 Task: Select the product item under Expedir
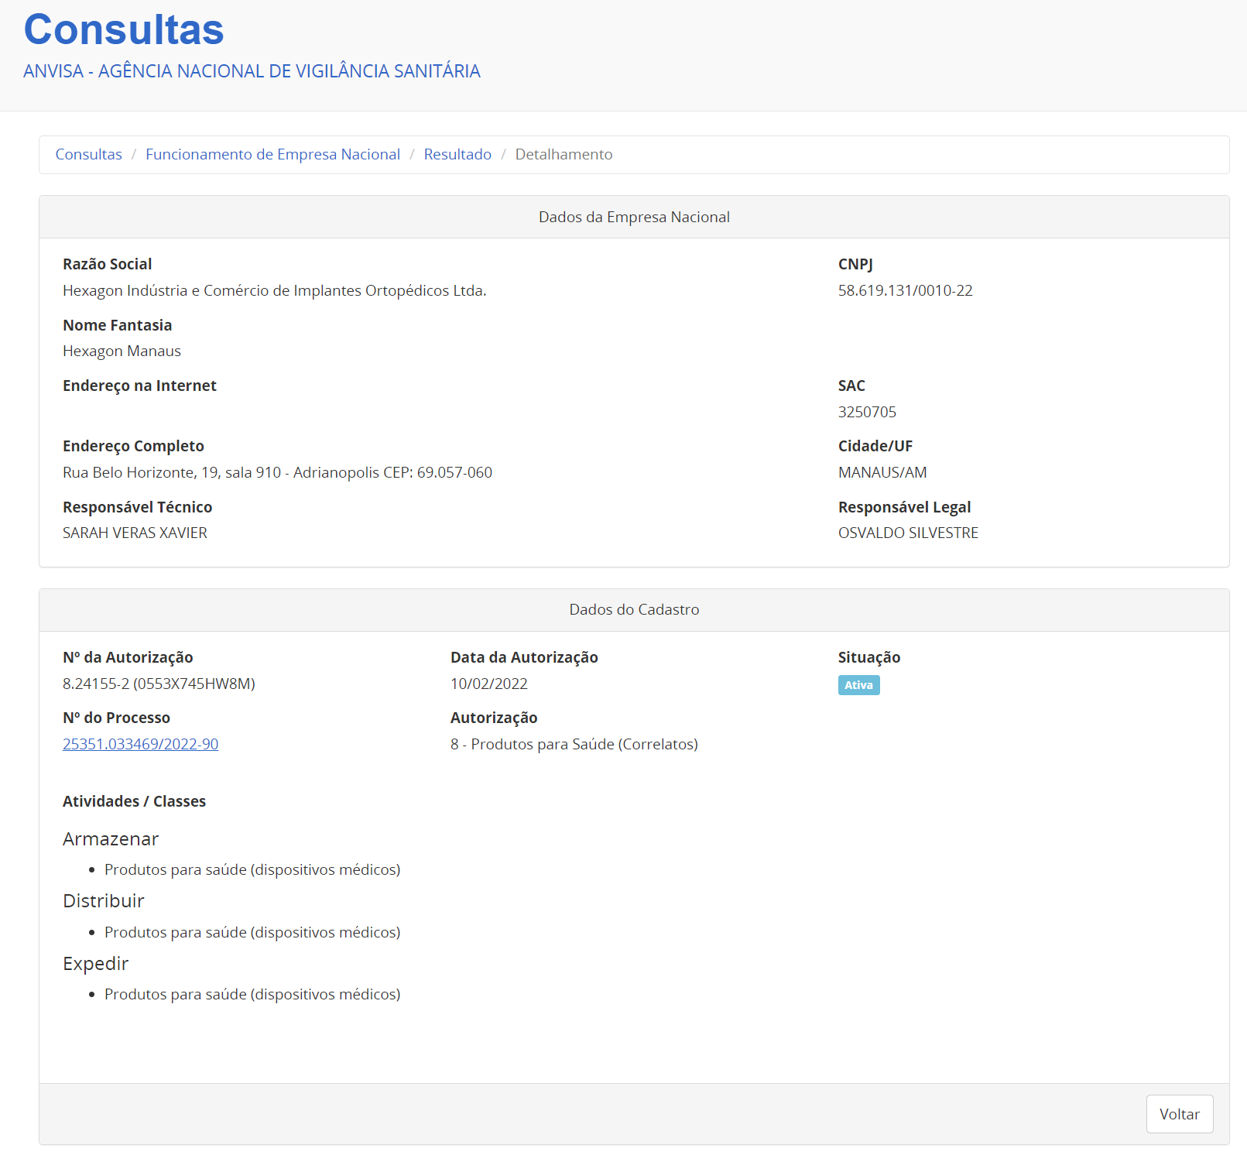252,994
